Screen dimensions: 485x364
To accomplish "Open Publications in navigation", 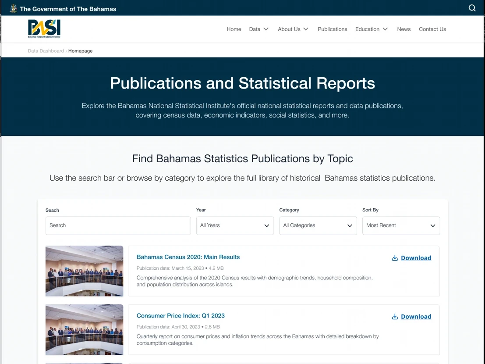I will coord(333,29).
